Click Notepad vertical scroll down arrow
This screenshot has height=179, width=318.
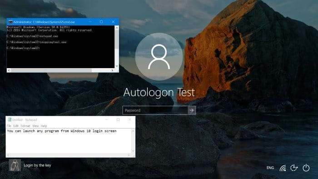133,151
